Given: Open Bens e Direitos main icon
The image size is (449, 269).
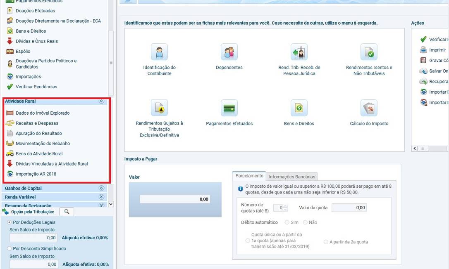Looking at the screenshot, I should coord(299,108).
